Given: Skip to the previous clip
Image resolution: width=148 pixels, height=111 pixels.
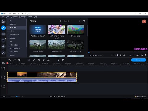Looking at the screenshot, I should tap(112, 55).
